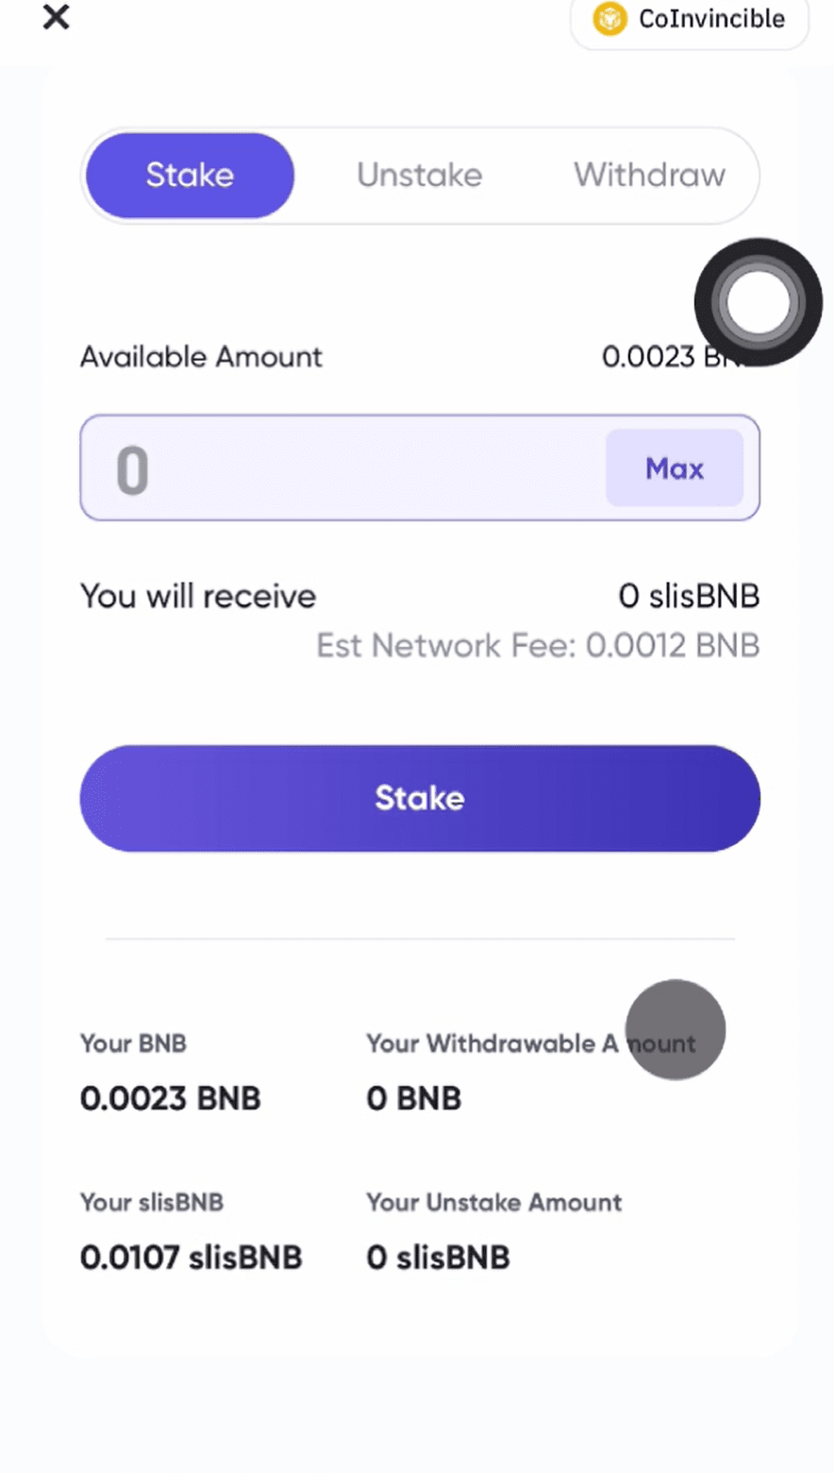The height and width of the screenshot is (1473, 834).
Task: Click the 0.0107 slisBNB balance value
Action: pyautogui.click(x=191, y=1257)
